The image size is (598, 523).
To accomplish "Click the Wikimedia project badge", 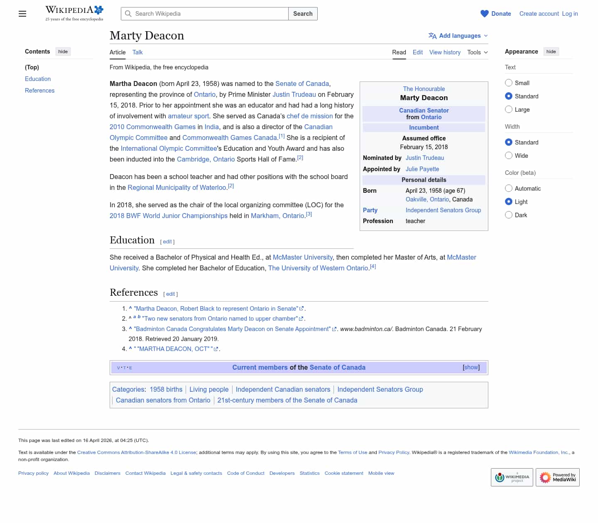I will tap(512, 477).
